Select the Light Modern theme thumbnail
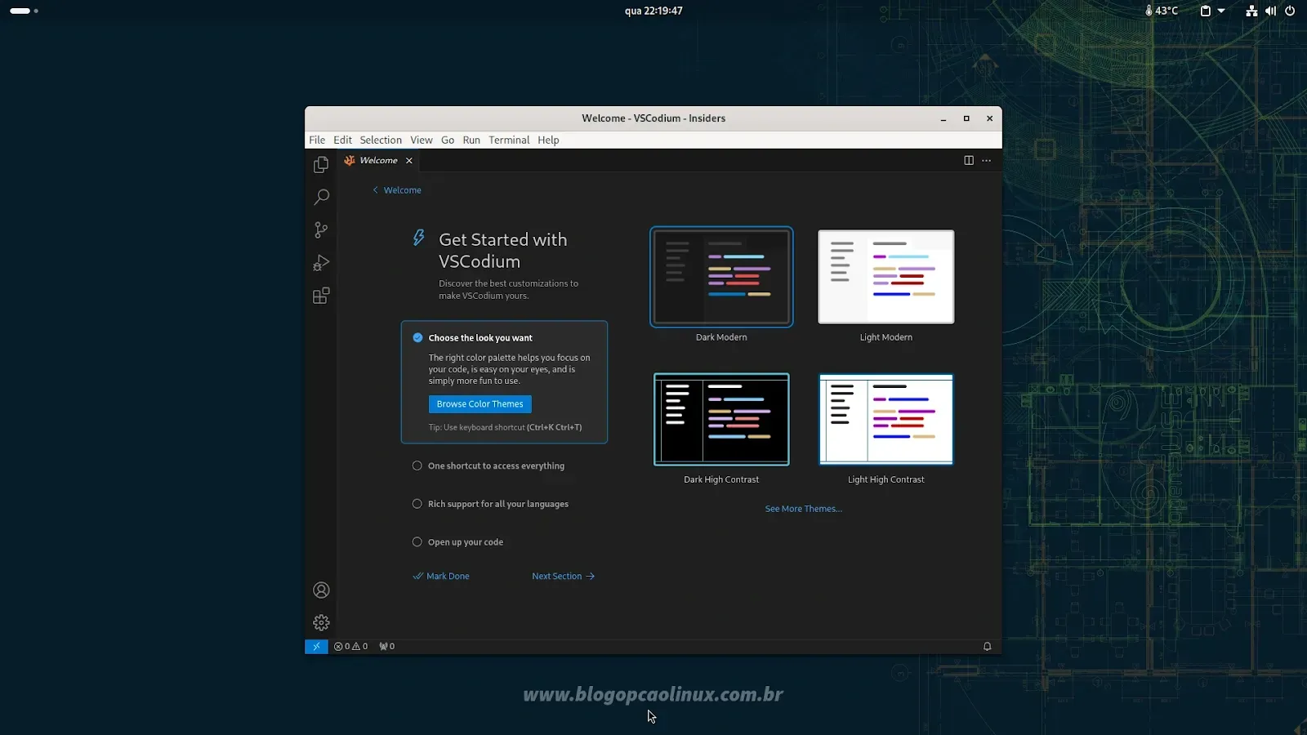1307x735 pixels. click(886, 277)
